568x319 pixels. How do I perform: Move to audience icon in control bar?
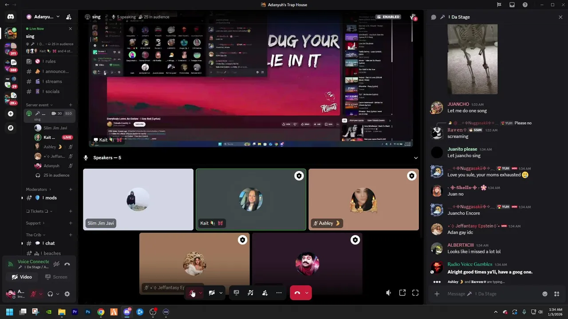click(x=265, y=293)
